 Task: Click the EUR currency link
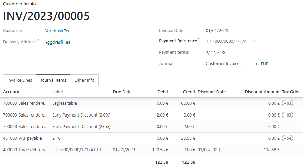[x=265, y=64]
